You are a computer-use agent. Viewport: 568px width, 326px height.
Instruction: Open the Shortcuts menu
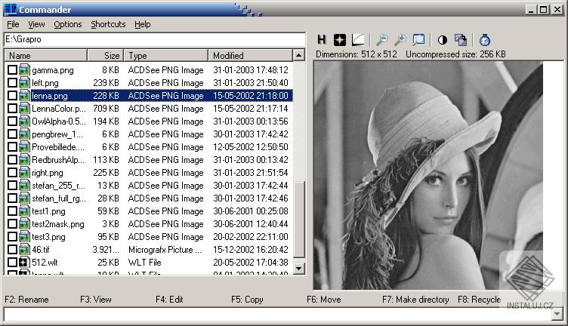tap(108, 24)
